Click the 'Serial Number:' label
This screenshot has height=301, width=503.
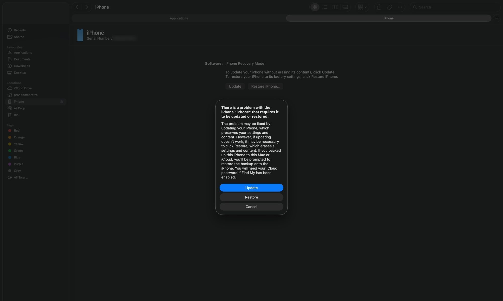(99, 38)
